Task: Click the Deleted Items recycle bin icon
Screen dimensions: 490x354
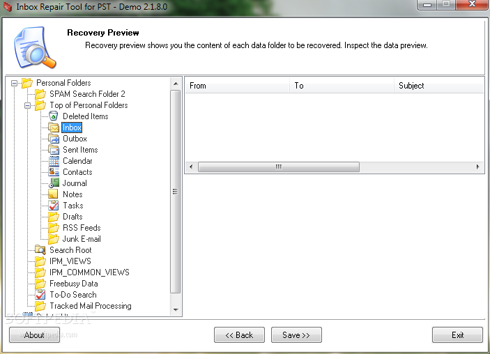Action: click(54, 116)
